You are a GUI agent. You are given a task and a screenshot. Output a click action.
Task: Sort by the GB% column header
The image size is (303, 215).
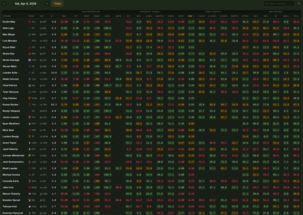tap(255, 16)
